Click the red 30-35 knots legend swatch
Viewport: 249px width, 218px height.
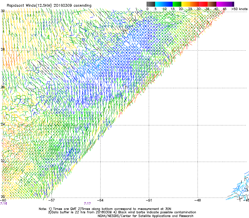pos(203,4)
